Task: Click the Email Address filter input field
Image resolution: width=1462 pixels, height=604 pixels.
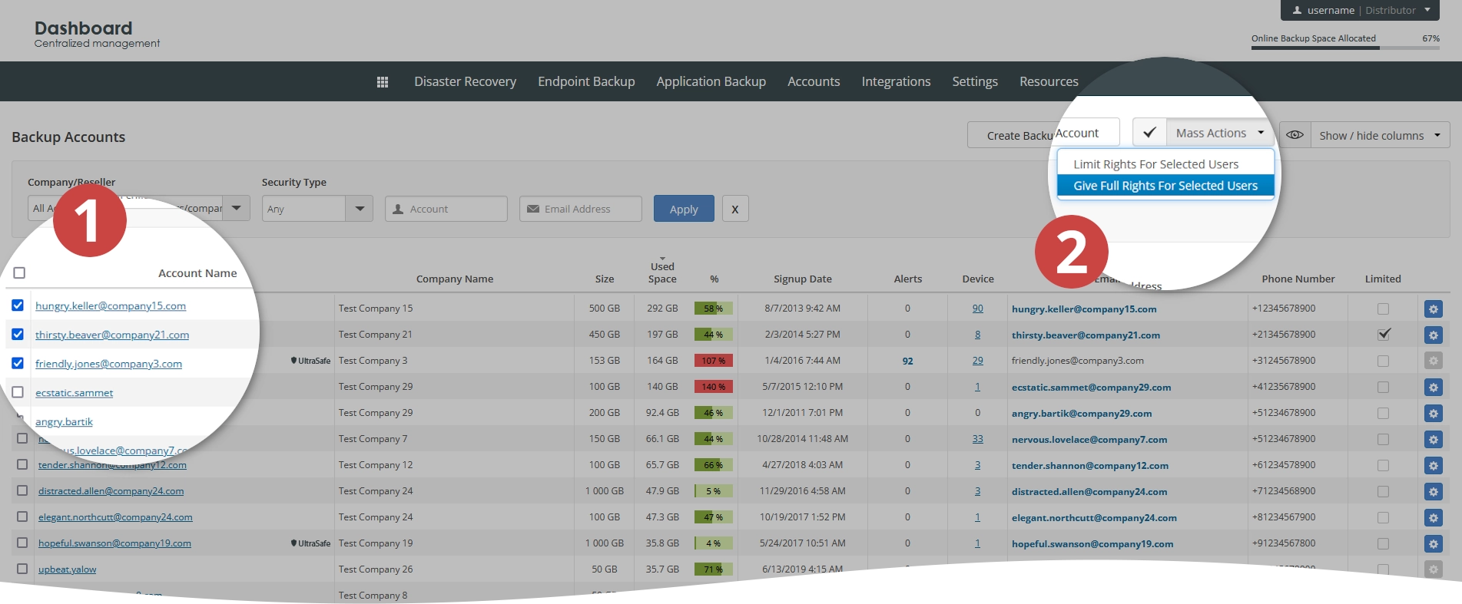Action: (x=580, y=209)
